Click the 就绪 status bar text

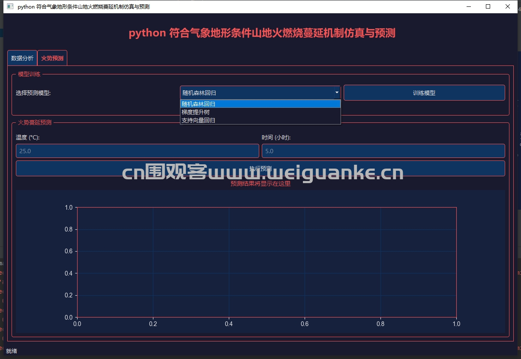pos(12,351)
